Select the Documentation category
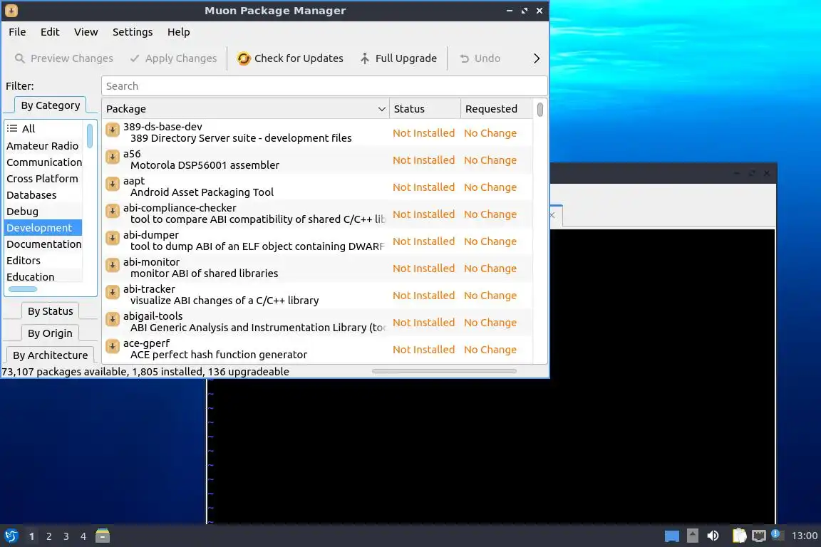Viewport: 821px width, 547px height. point(43,244)
